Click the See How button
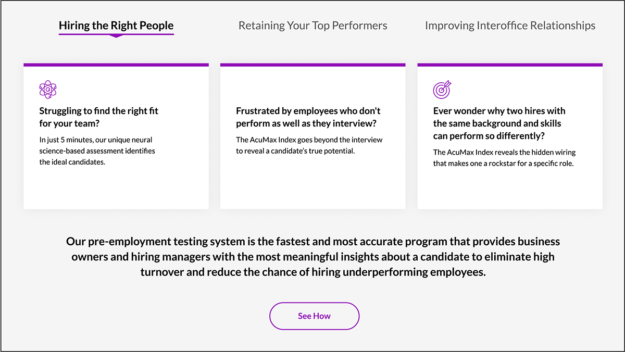This screenshot has width=625, height=352. 314,316
